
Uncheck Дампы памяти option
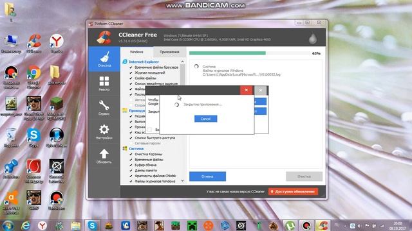[x=131, y=171]
